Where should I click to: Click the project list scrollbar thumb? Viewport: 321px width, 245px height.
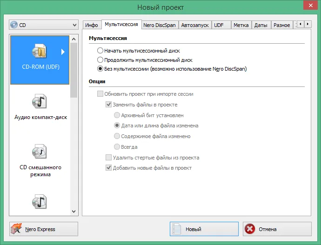(74, 70)
